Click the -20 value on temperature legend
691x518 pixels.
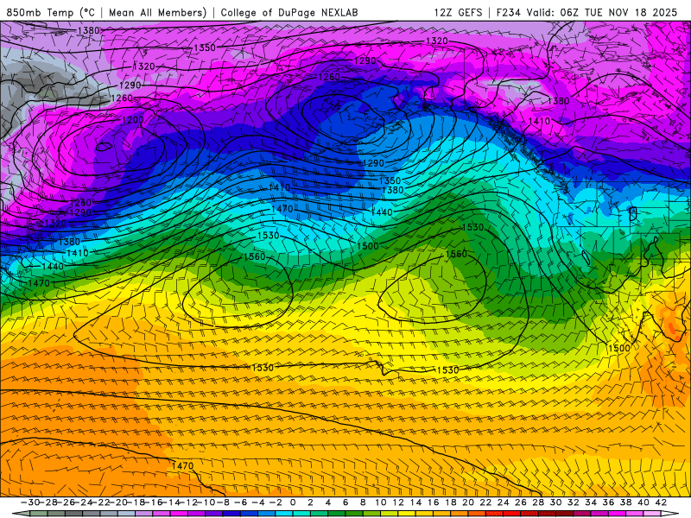tap(118, 502)
